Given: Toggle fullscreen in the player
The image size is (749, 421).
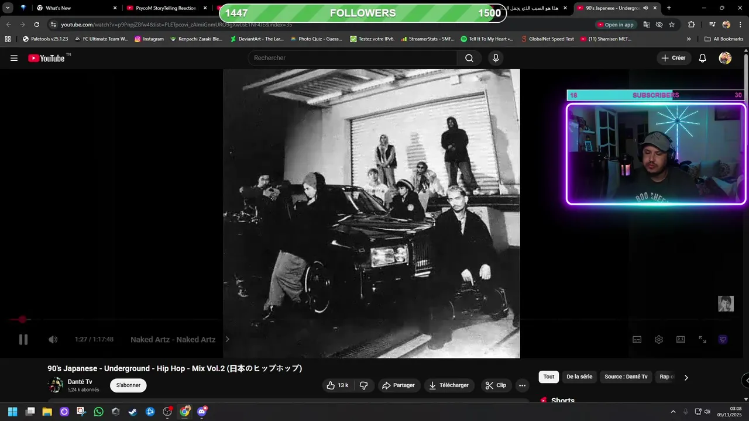Looking at the screenshot, I should tap(702, 340).
